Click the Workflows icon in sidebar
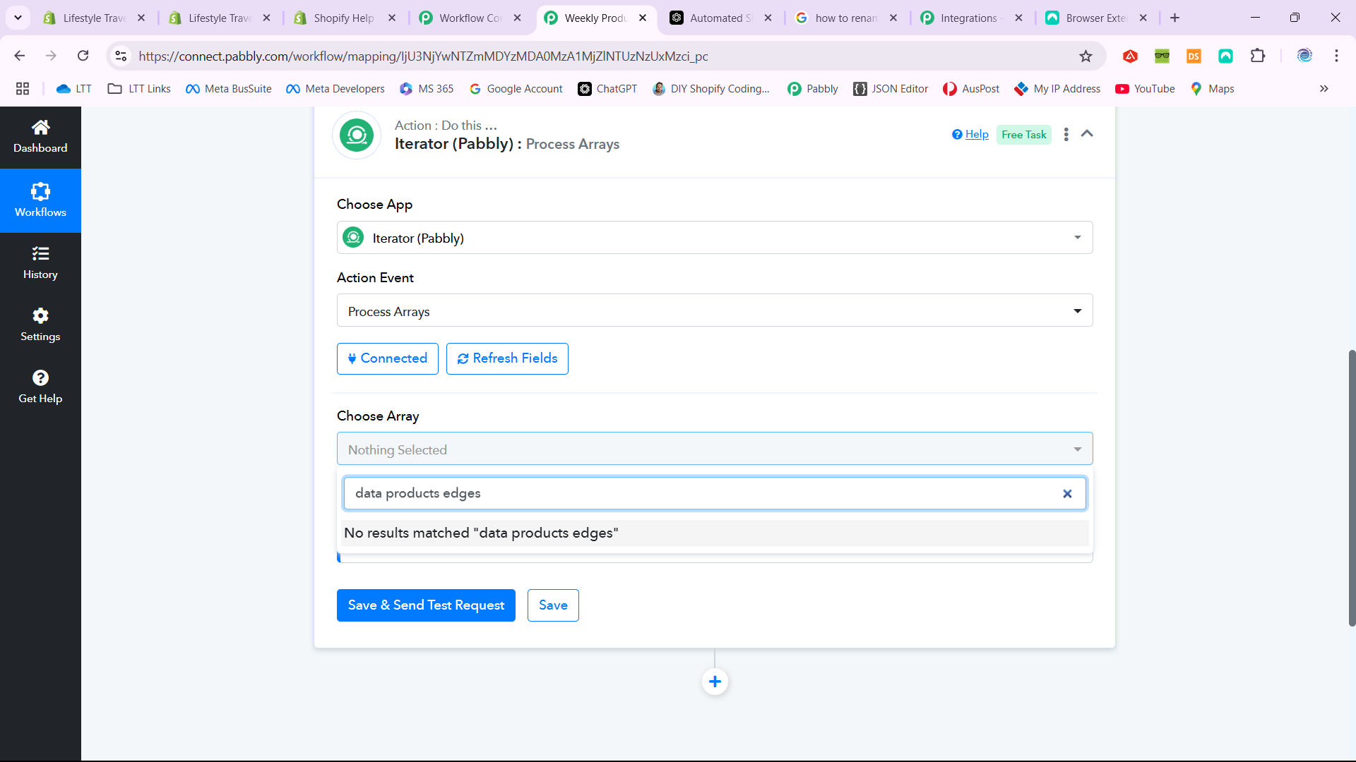Viewport: 1356px width, 762px height. [x=40, y=192]
